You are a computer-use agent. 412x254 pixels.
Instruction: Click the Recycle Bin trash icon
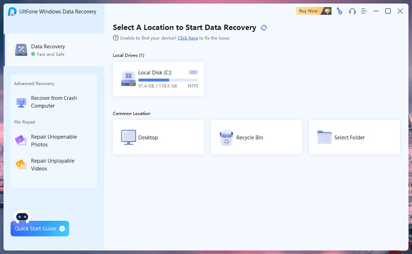(x=226, y=137)
